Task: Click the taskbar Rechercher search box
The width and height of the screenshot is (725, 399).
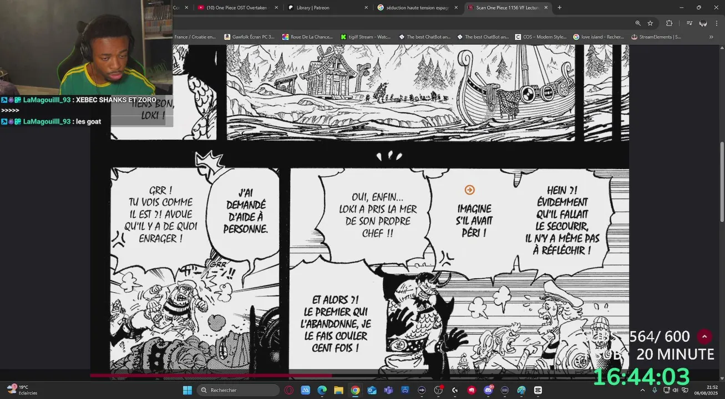Action: tap(238, 390)
